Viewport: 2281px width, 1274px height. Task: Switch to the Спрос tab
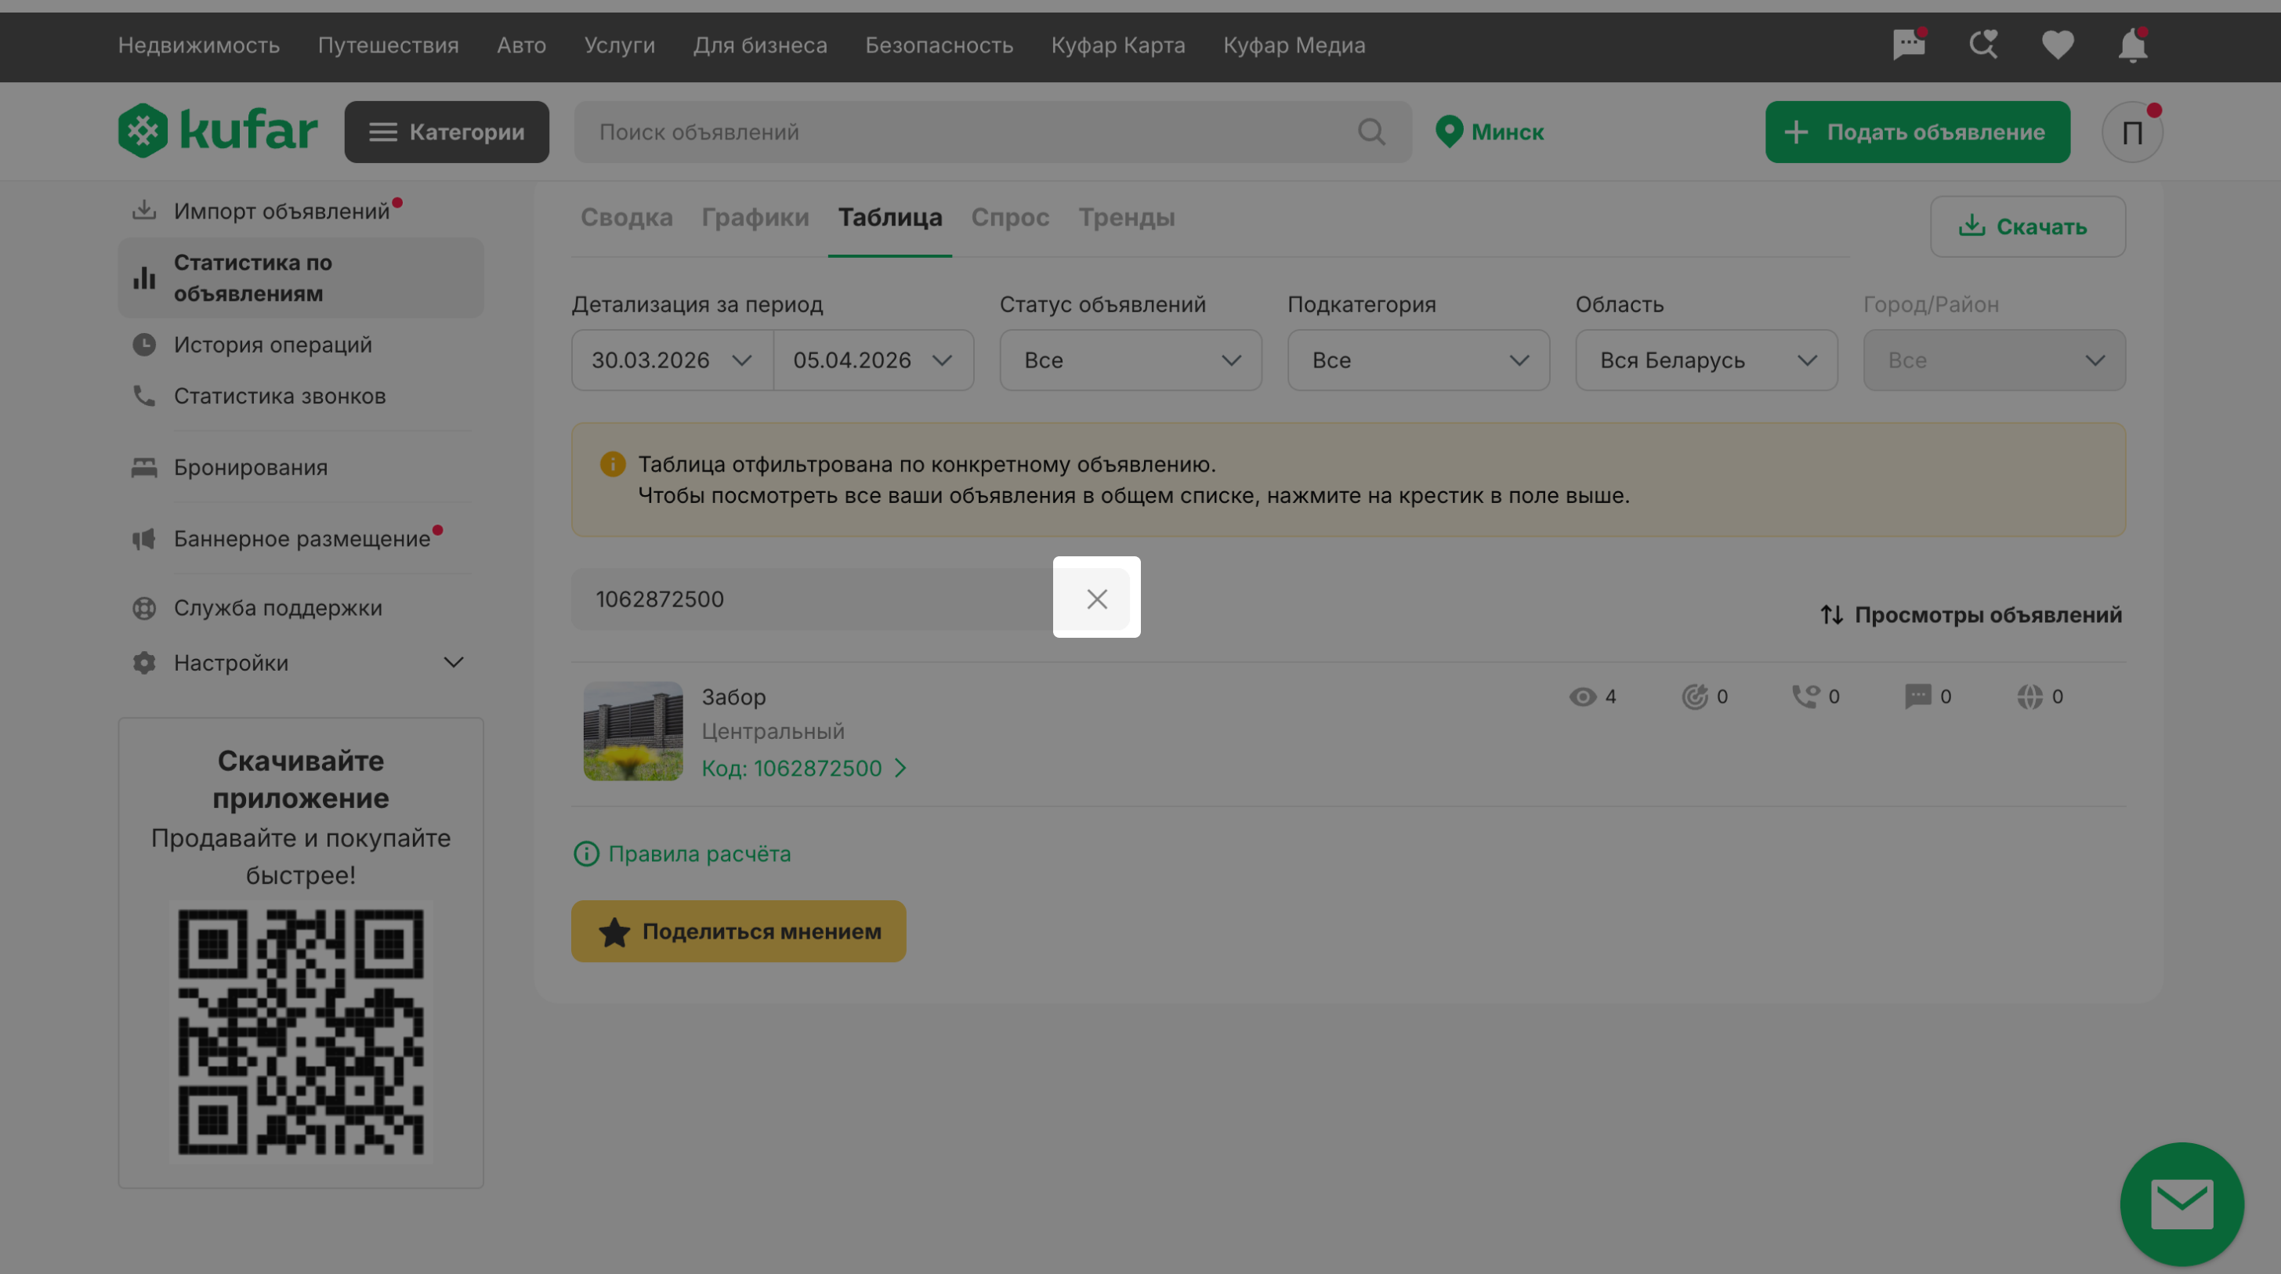click(x=1010, y=218)
